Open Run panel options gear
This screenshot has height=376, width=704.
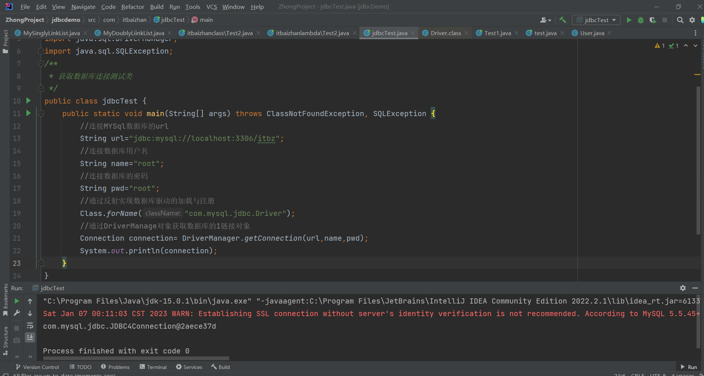click(x=683, y=288)
